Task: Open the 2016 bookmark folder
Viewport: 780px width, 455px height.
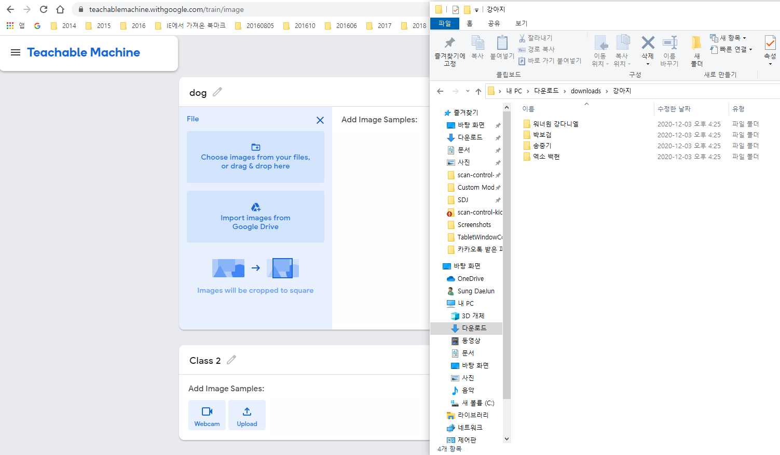Action: tap(133, 25)
